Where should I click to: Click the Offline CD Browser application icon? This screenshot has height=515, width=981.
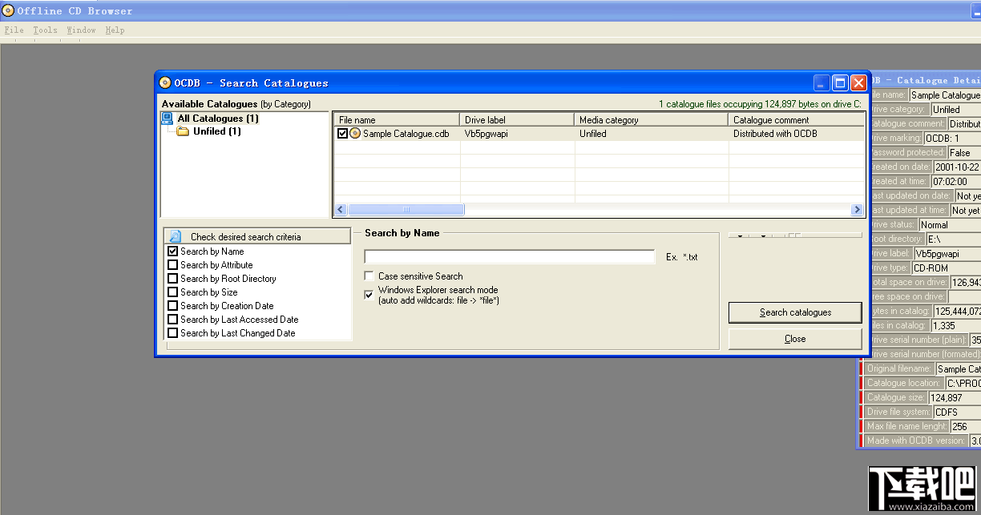pyautogui.click(x=8, y=10)
